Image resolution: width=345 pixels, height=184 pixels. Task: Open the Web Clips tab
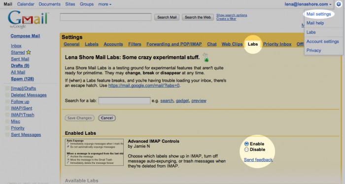(x=232, y=44)
